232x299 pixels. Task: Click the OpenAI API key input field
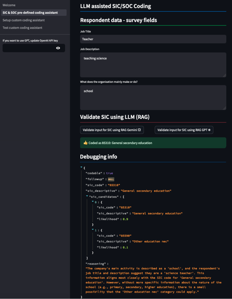29,48
